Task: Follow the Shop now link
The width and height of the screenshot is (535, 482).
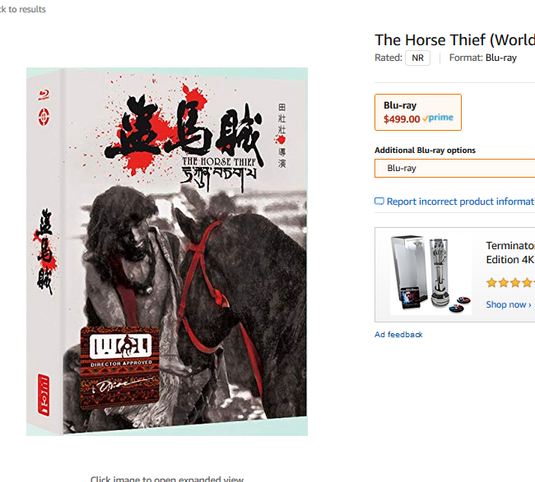Action: (x=509, y=304)
